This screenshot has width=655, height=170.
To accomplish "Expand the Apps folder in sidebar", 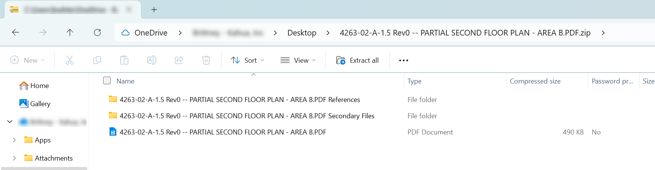I will coord(14,140).
